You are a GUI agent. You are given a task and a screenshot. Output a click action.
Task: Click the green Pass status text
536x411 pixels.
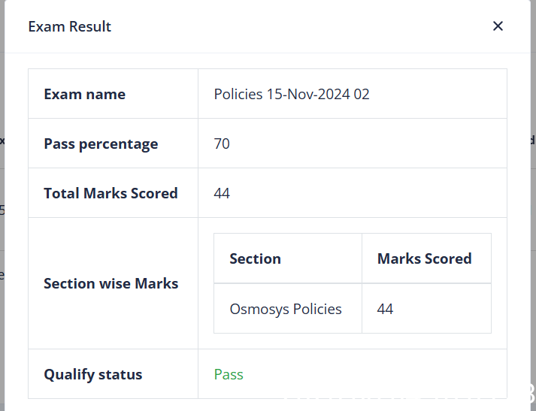click(229, 374)
